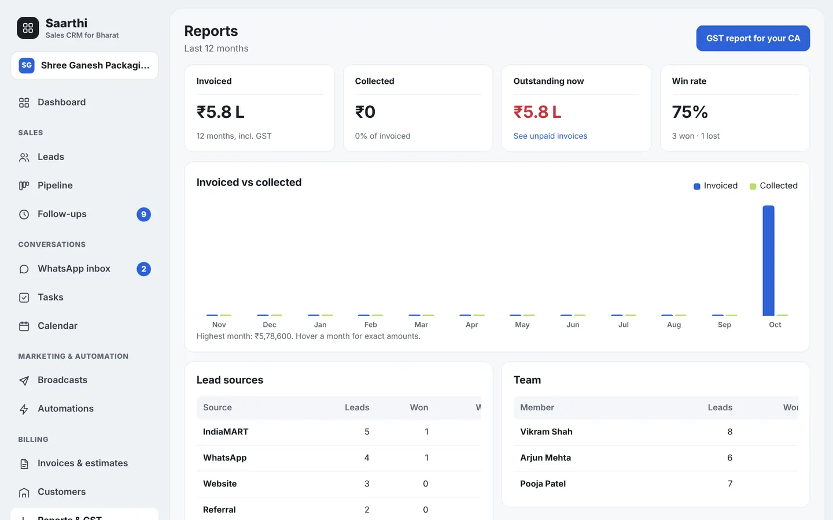Click the 75% win rate value
The image size is (833, 520).
coord(690,112)
